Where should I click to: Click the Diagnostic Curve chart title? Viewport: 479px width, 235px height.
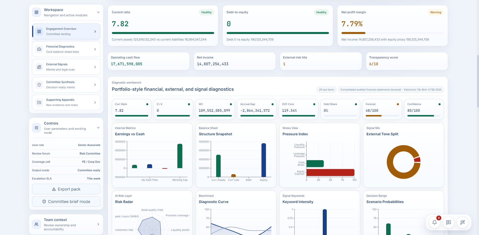click(214, 202)
